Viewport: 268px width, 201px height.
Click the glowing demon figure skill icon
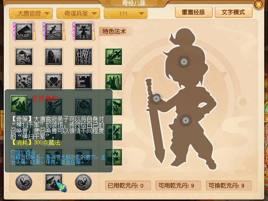click(83, 31)
